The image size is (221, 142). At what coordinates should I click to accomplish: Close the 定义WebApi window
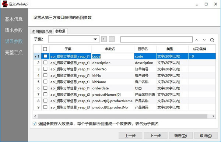pos(215,4)
